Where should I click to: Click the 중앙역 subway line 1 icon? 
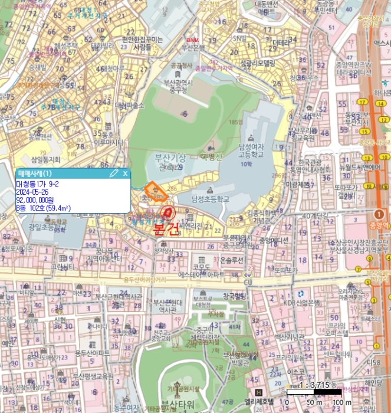379,214
